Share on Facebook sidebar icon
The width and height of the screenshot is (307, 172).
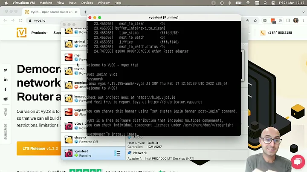6,89
